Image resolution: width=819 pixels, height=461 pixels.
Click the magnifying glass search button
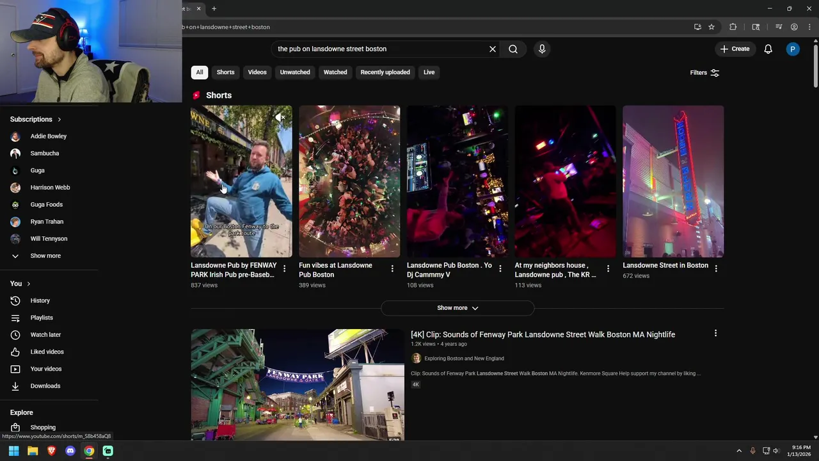(x=513, y=49)
